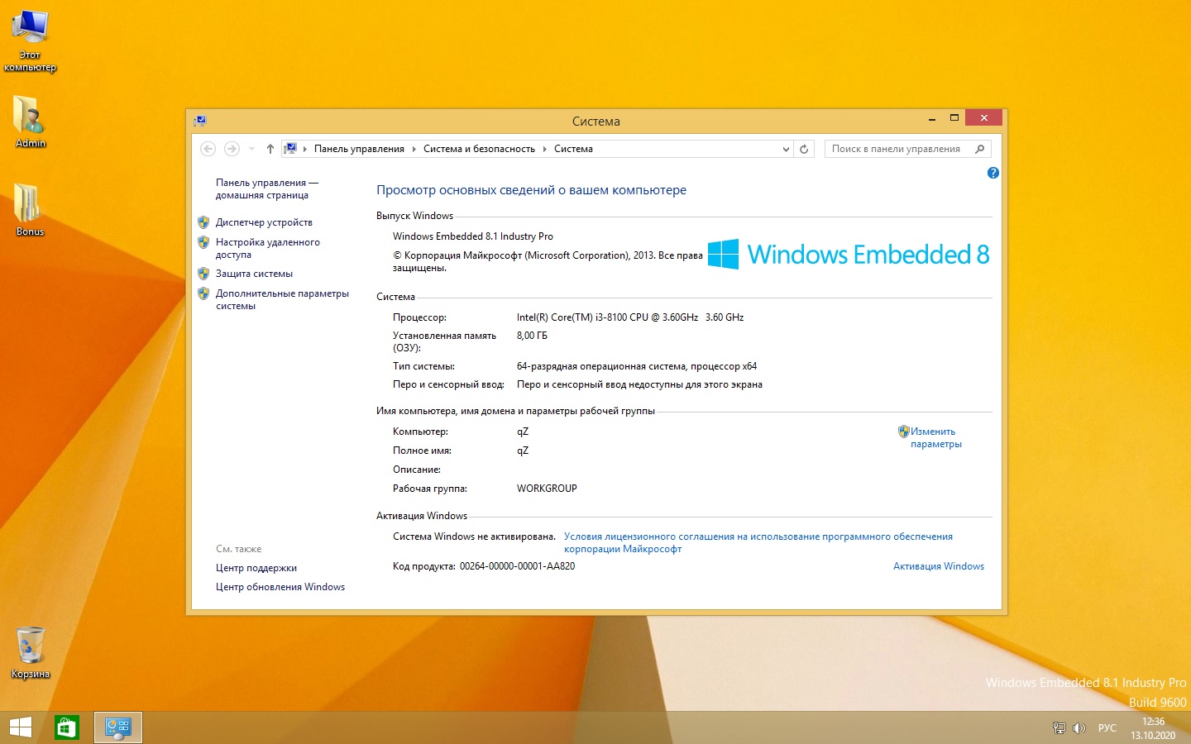Screen dimensions: 1191x744
Task: Click the refresh button in address bar
Action: [804, 150]
